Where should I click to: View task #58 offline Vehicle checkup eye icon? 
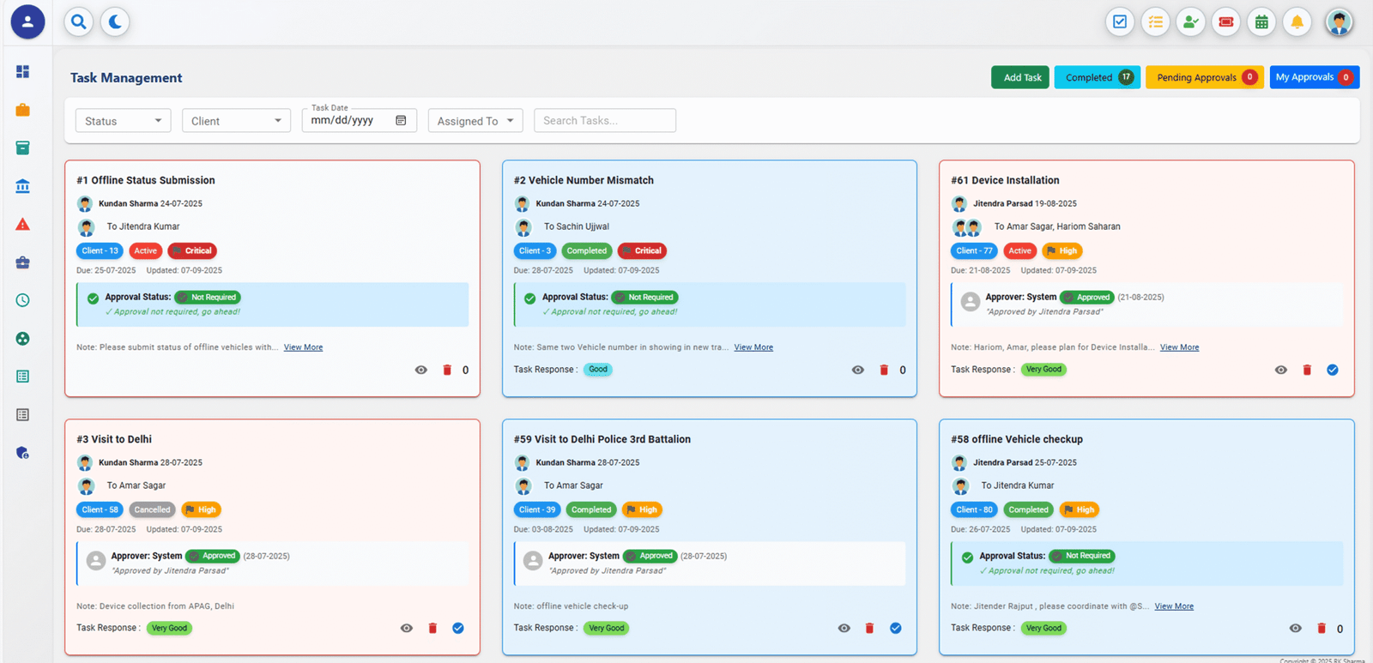[x=1296, y=628]
